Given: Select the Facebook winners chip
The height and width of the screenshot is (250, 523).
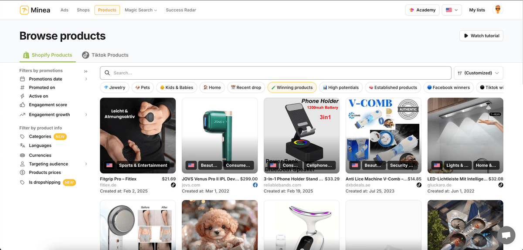Looking at the screenshot, I should [448, 88].
